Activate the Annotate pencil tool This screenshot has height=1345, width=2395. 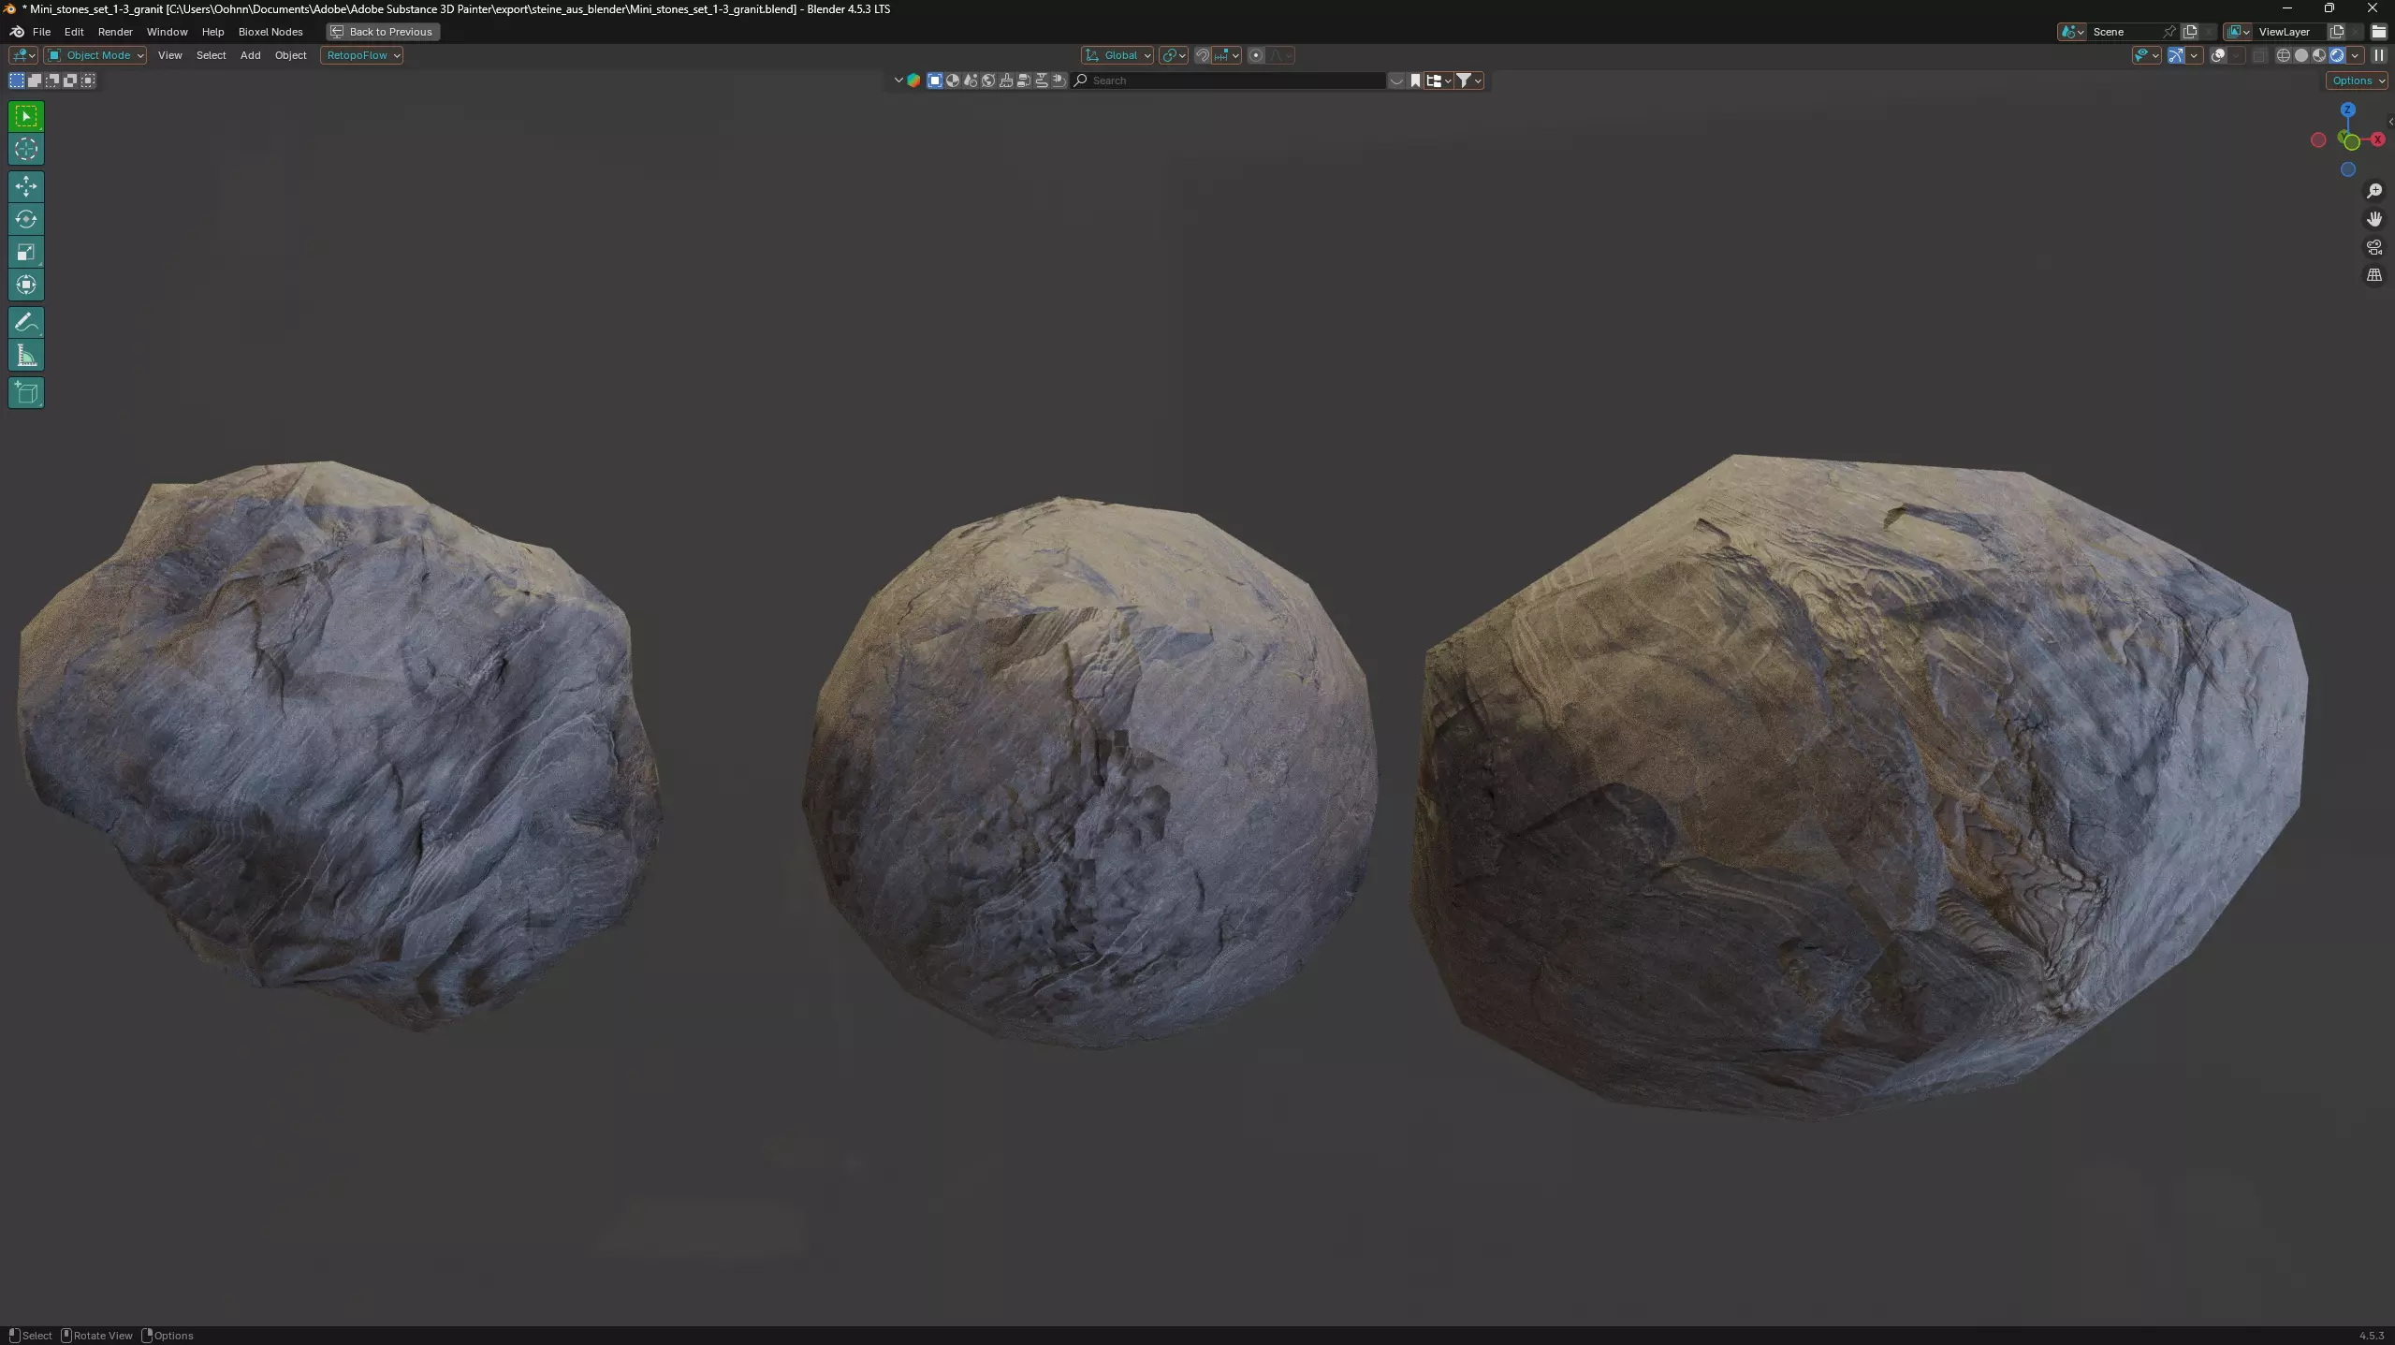coord(26,323)
